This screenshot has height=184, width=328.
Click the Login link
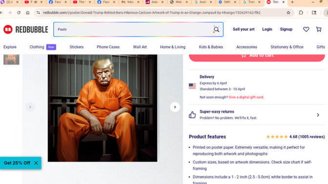click(x=267, y=29)
